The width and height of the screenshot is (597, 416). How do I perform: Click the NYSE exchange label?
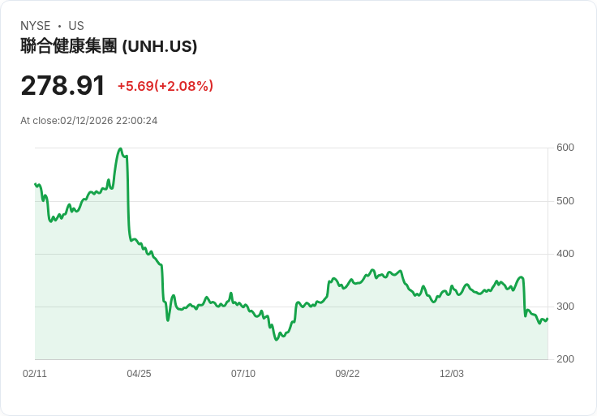35,26
